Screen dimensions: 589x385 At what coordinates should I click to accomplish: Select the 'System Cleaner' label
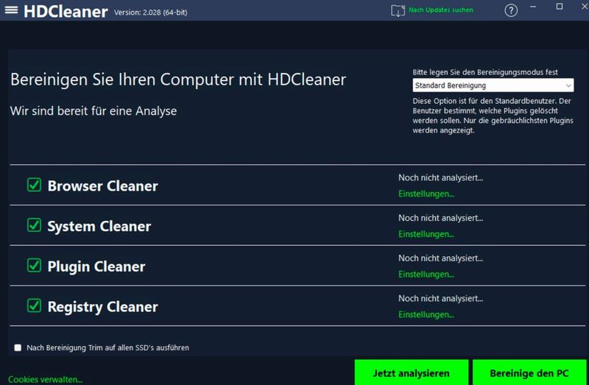pyautogui.click(x=99, y=226)
